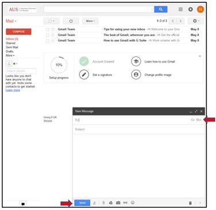Open the settings gear dropdown

pyautogui.click(x=196, y=21)
